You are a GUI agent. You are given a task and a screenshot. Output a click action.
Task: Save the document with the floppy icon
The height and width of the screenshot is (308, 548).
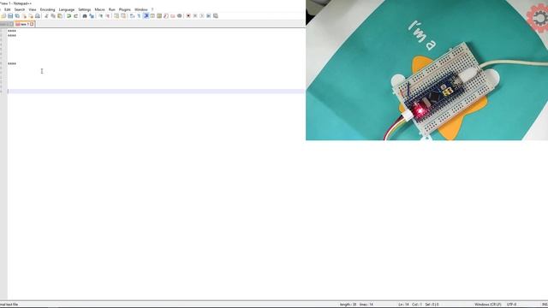coord(10,15)
